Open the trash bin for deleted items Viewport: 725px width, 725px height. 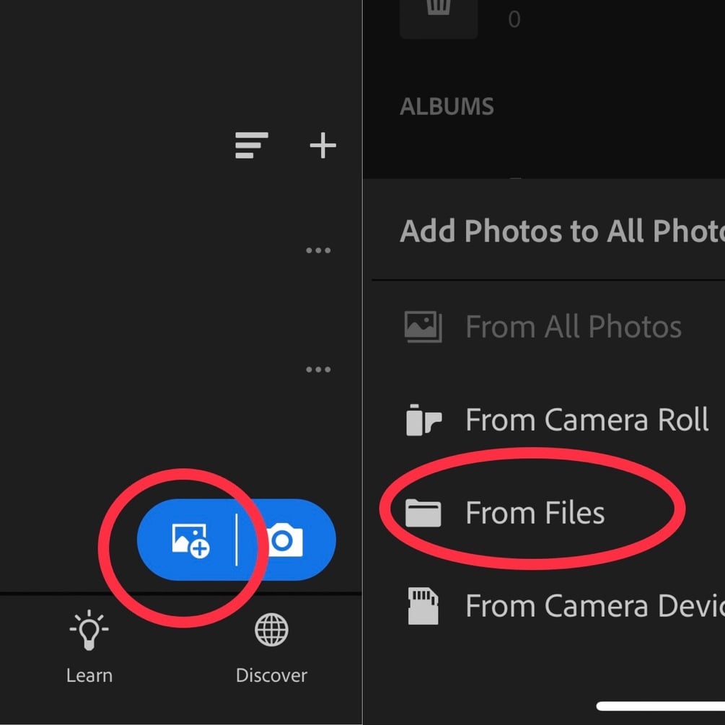coord(437,10)
